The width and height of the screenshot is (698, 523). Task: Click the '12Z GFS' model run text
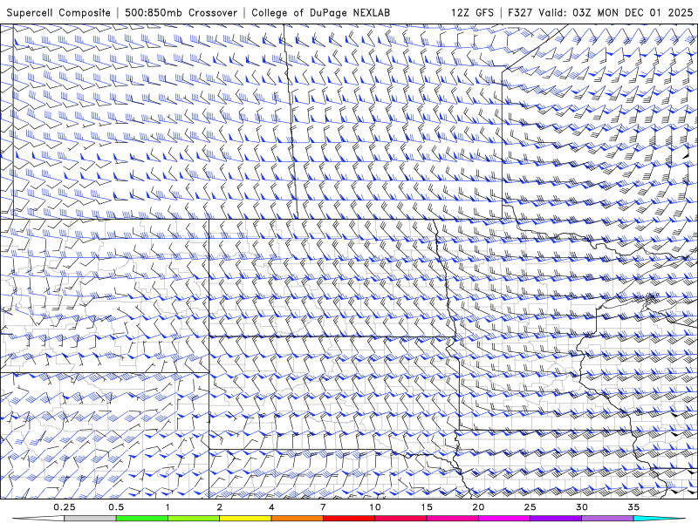coord(472,13)
